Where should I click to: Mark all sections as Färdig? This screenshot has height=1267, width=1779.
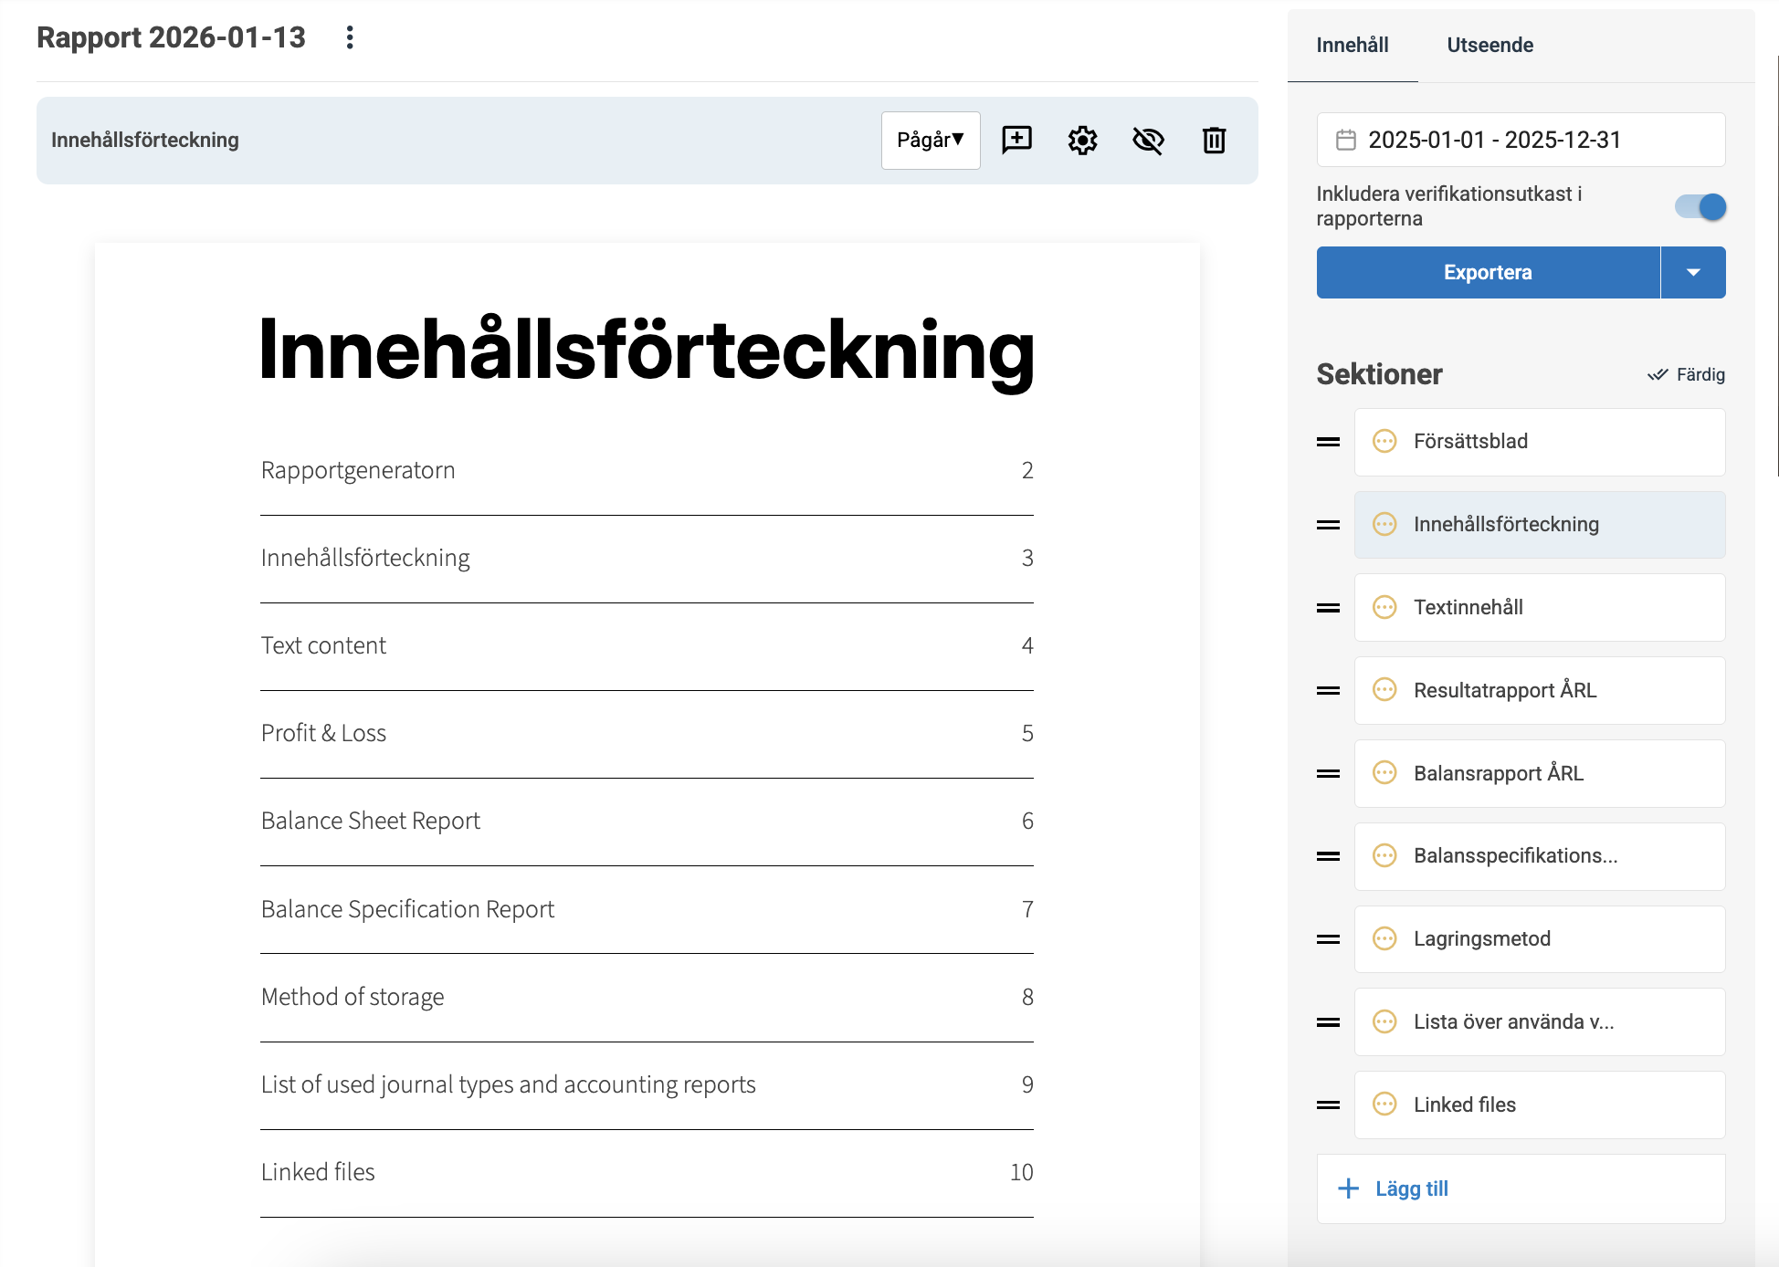pyautogui.click(x=1686, y=374)
